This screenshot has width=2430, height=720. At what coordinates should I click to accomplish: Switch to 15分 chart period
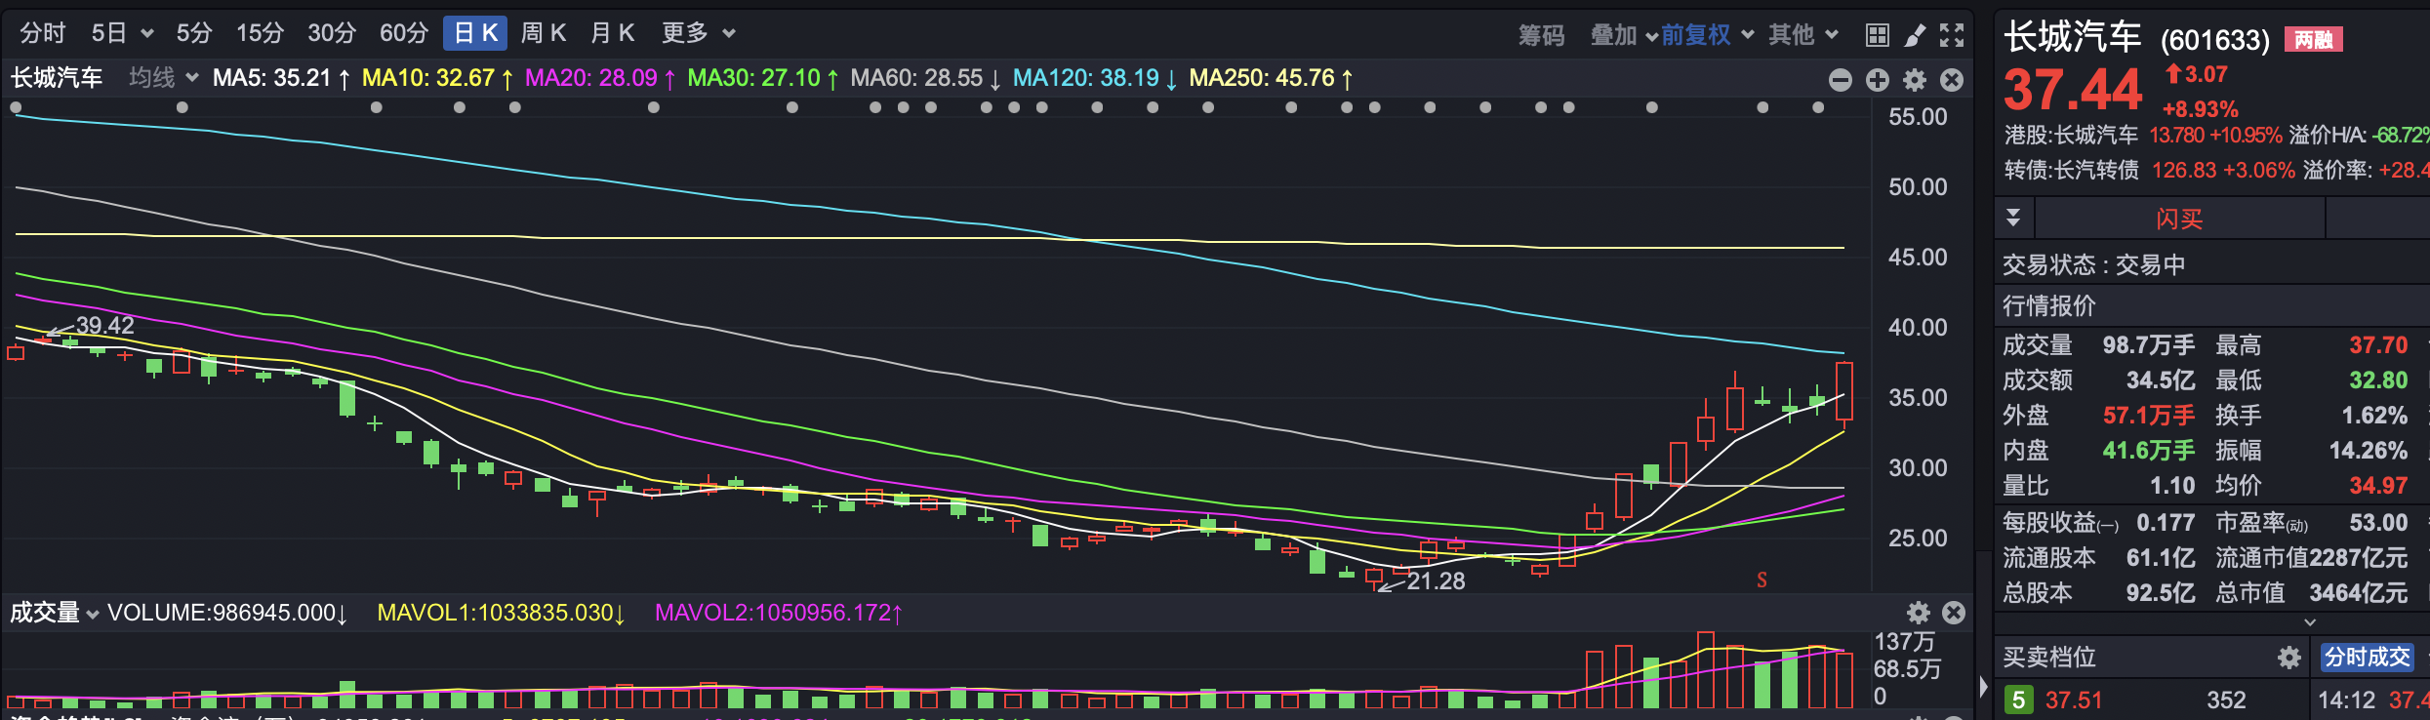pos(260,33)
